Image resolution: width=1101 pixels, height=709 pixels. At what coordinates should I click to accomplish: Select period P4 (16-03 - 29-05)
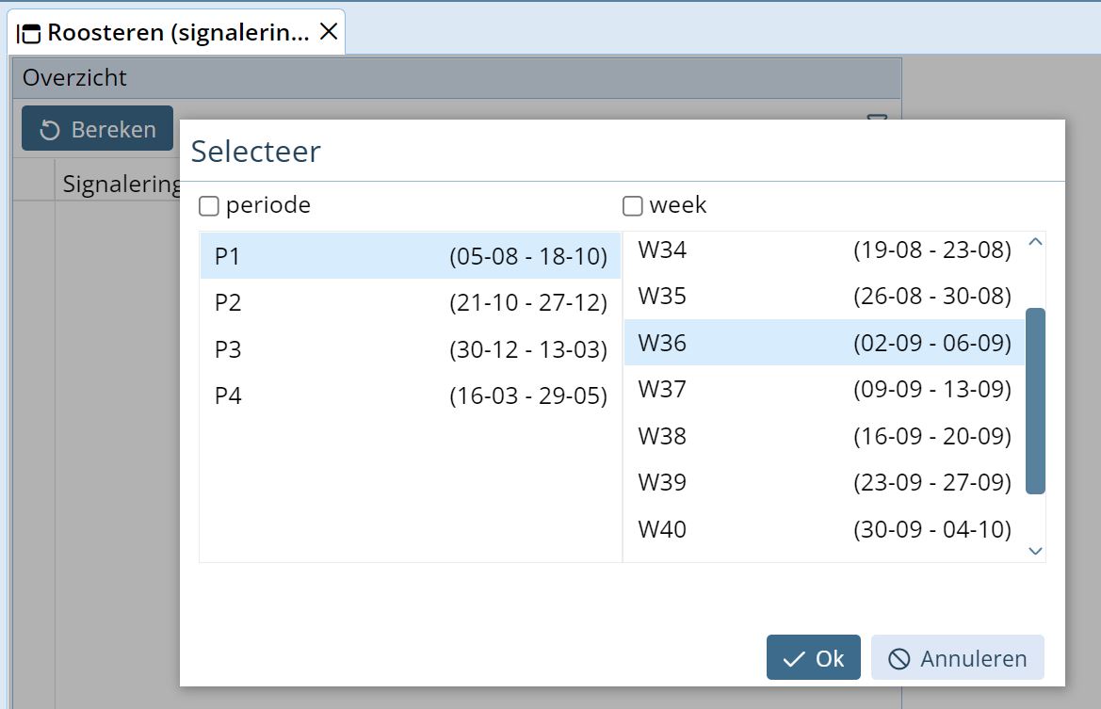(411, 395)
